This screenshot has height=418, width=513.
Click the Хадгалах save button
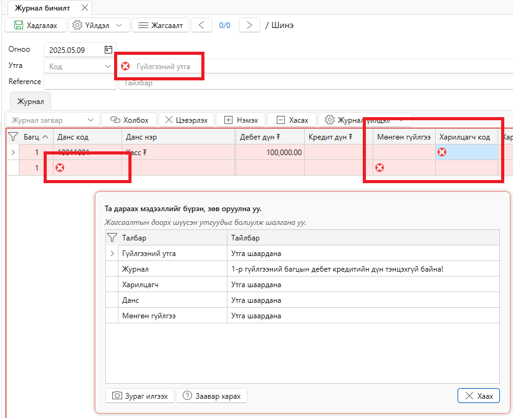tap(36, 25)
